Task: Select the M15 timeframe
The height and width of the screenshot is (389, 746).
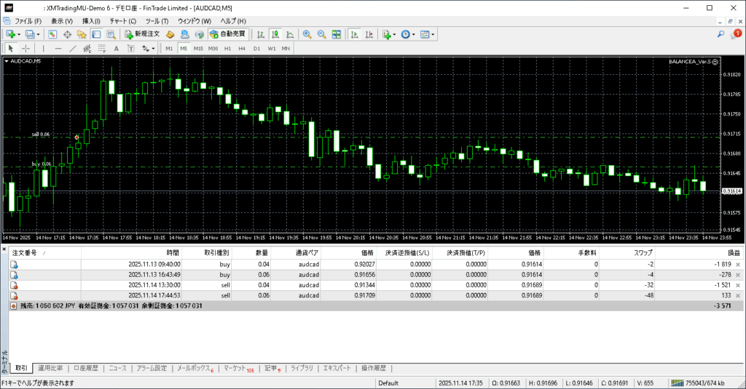Action: [x=197, y=49]
